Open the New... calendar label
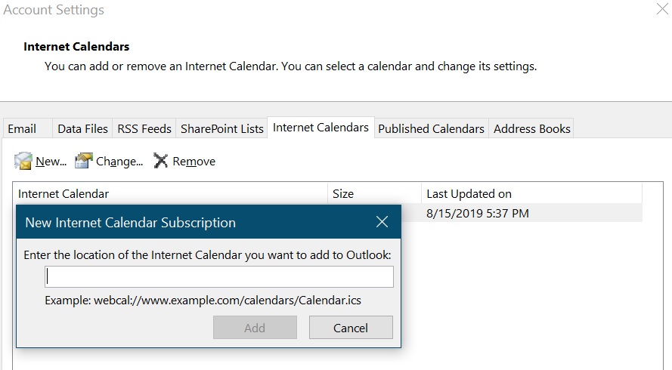The image size is (672, 370). pyautogui.click(x=51, y=162)
